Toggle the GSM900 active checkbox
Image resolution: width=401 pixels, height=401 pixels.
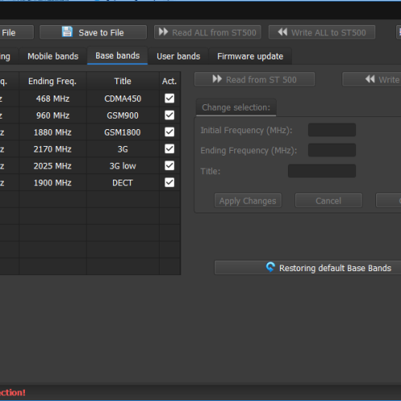169,115
